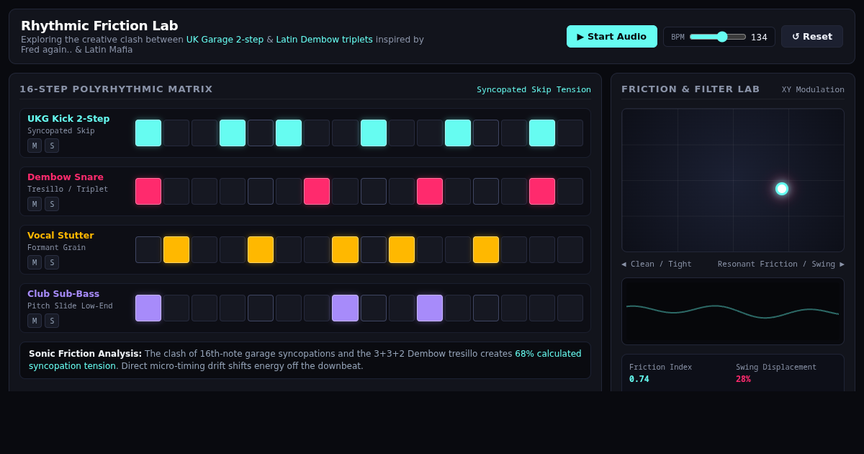Click the 'XY Modulation' label
Image resolution: width=864 pixels, height=454 pixels.
pos(813,90)
